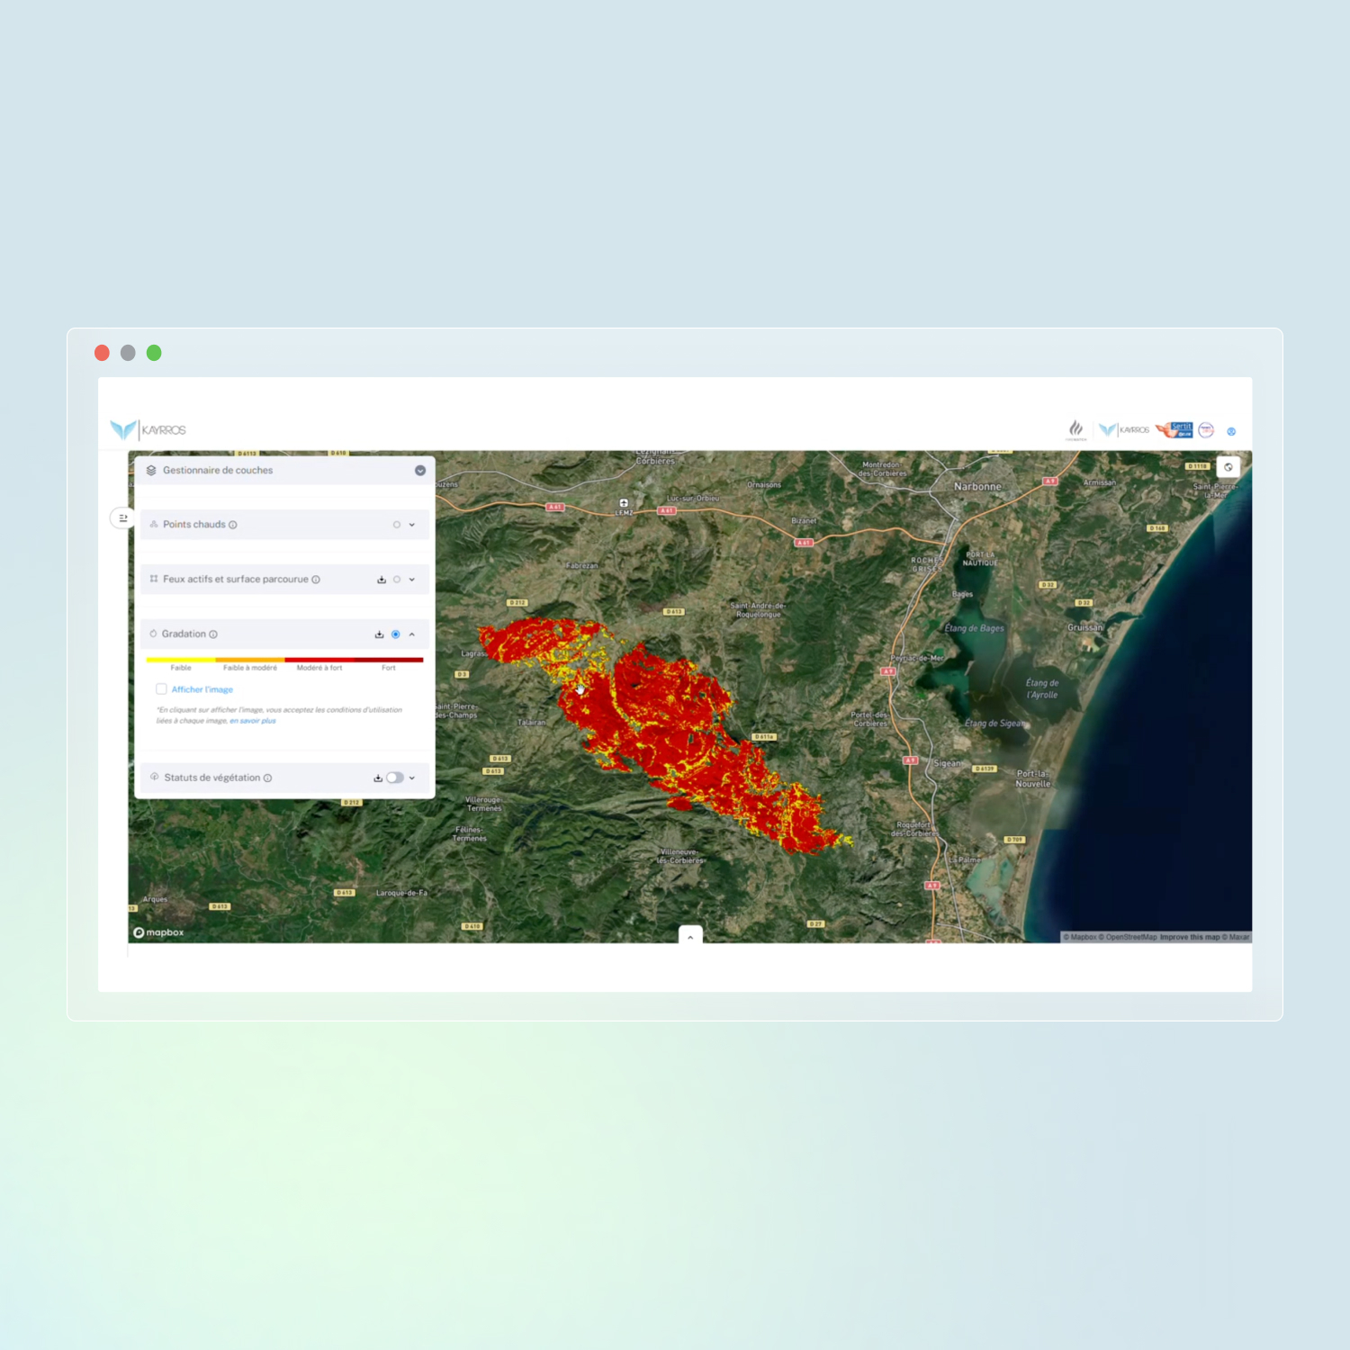Click the Kayrros logo at top left
Viewport: 1350px width, 1350px height.
[x=148, y=430]
